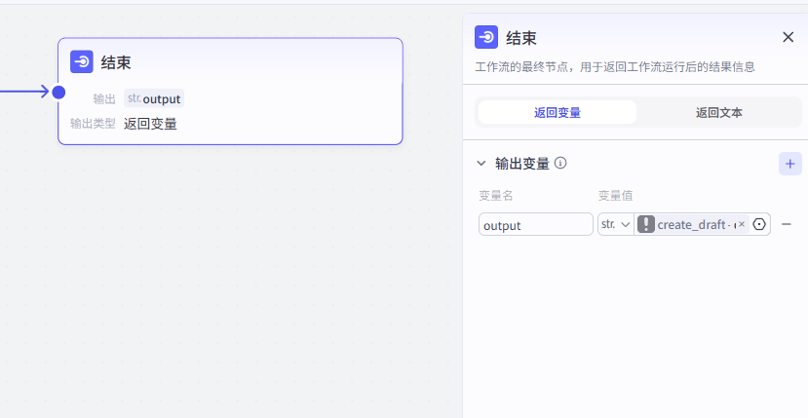This screenshot has height=418, width=808.
Task: Close the 结束 configuration panel
Action: point(788,37)
